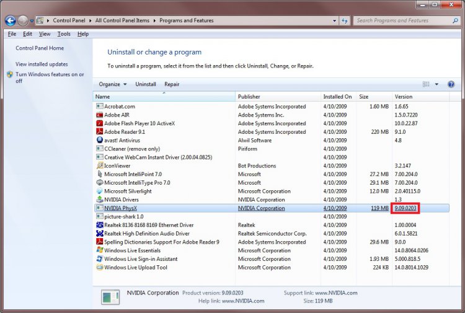The width and height of the screenshot is (465, 313).
Task: Click the Spelling Dictionaries Support icon
Action: (100, 242)
